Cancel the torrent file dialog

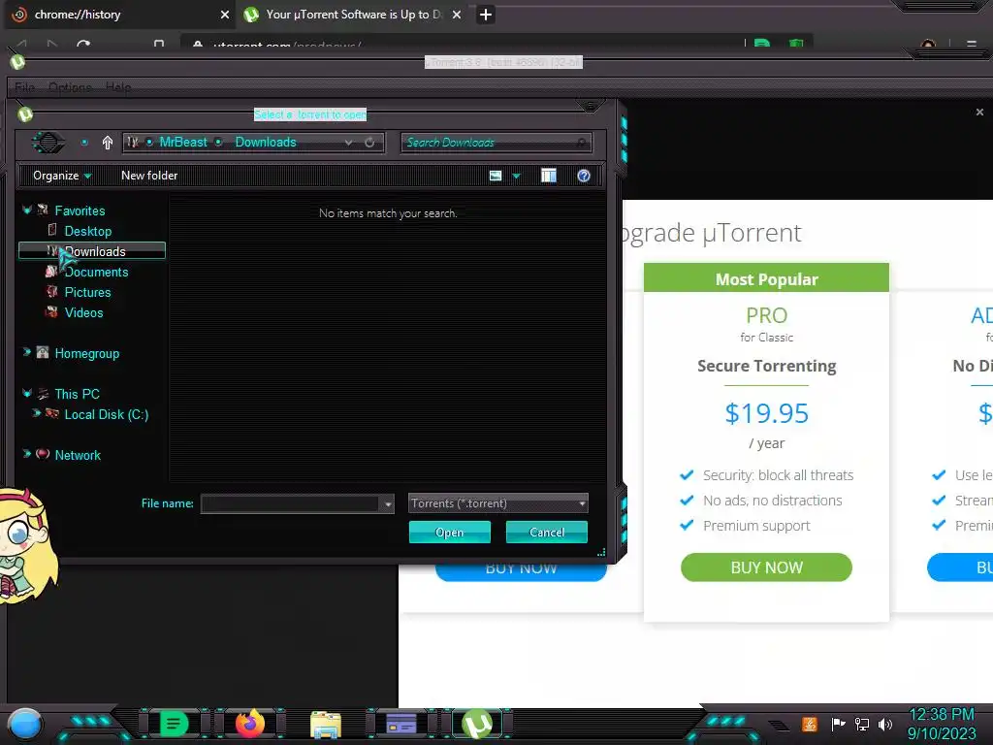point(547,533)
